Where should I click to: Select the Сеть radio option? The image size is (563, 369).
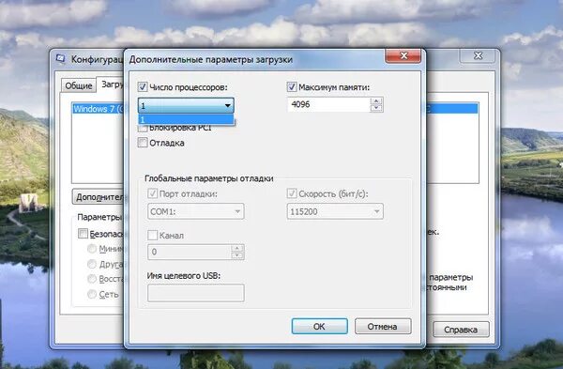[x=92, y=294]
